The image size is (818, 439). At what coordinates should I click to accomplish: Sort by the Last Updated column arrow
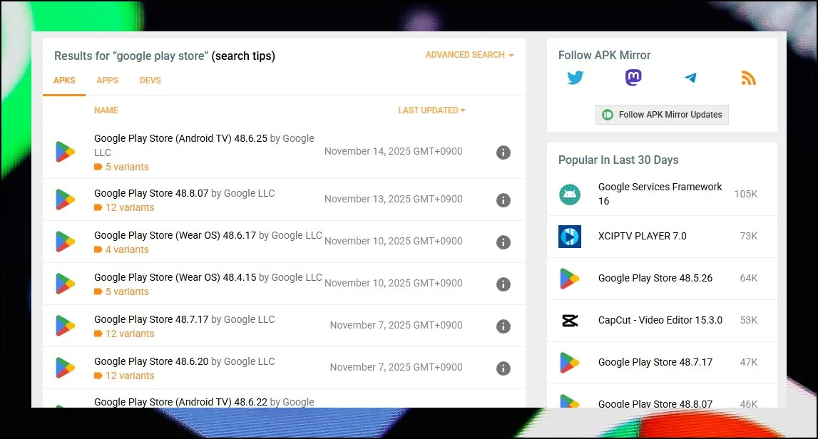pyautogui.click(x=463, y=110)
